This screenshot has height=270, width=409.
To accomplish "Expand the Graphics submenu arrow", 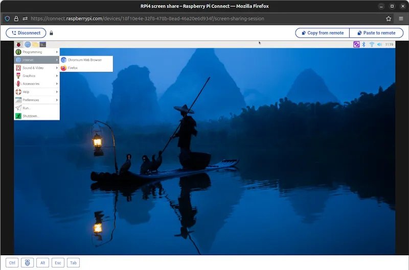I will coord(57,76).
